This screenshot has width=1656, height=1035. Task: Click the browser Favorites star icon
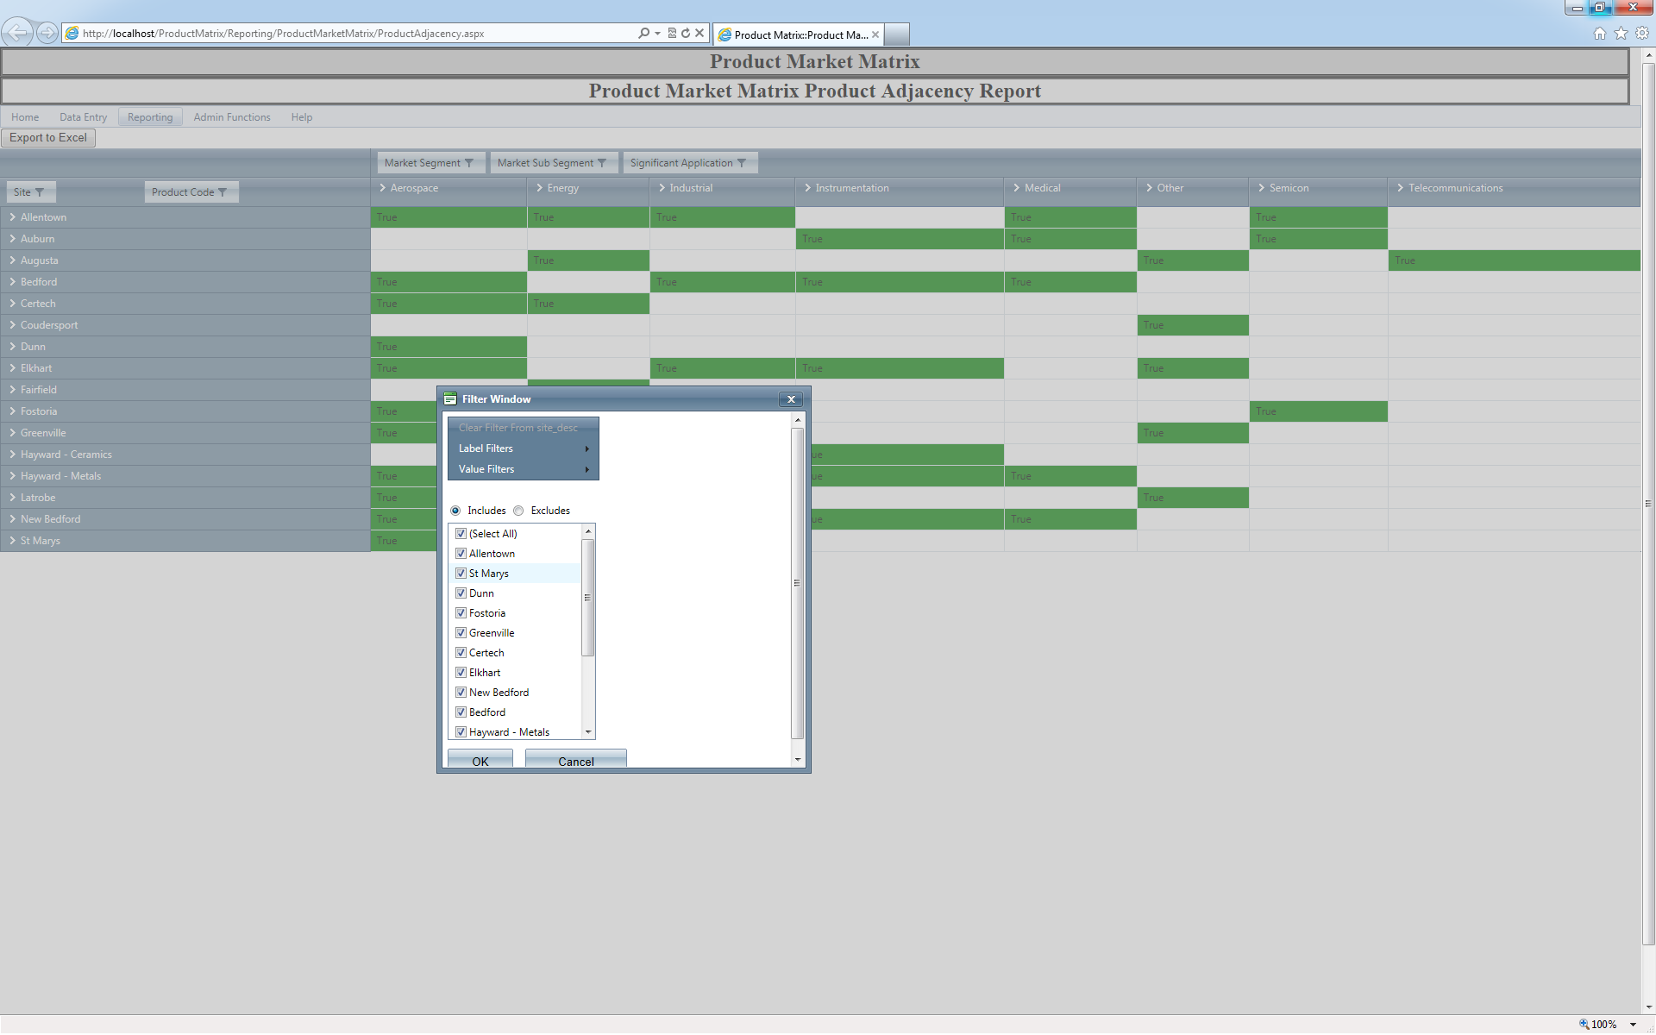[x=1621, y=34]
